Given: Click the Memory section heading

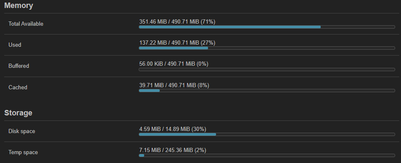Looking at the screenshot, I should pyautogui.click(x=18, y=5).
